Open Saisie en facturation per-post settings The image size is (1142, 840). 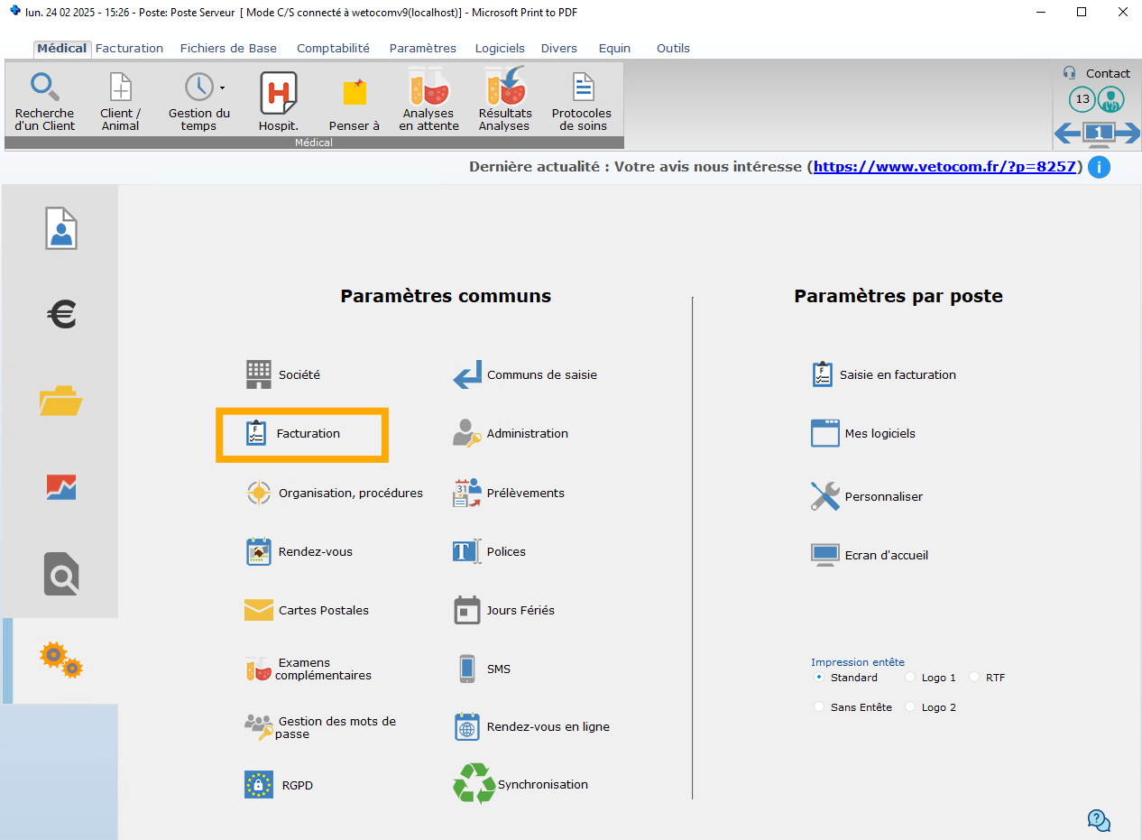[884, 374]
